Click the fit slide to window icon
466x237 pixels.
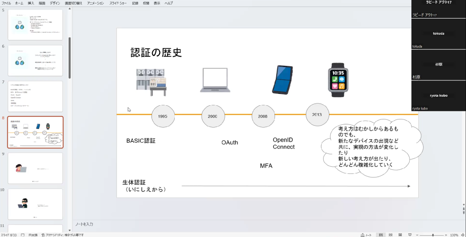point(462,235)
